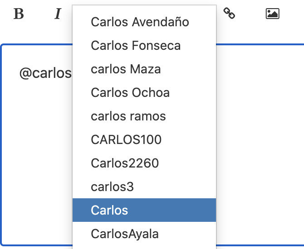The height and width of the screenshot is (249, 304).
Task: Insert a hyperlink with chain icon
Action: point(229,13)
